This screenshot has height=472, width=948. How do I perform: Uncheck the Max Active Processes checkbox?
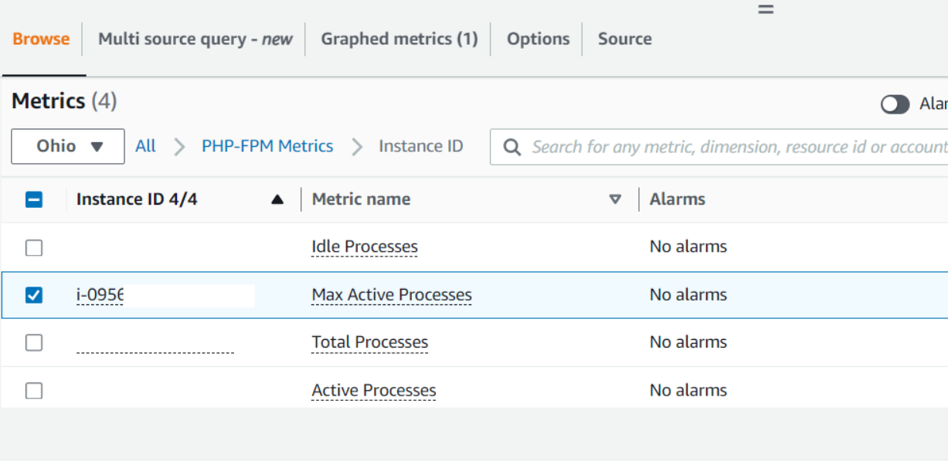(x=34, y=295)
